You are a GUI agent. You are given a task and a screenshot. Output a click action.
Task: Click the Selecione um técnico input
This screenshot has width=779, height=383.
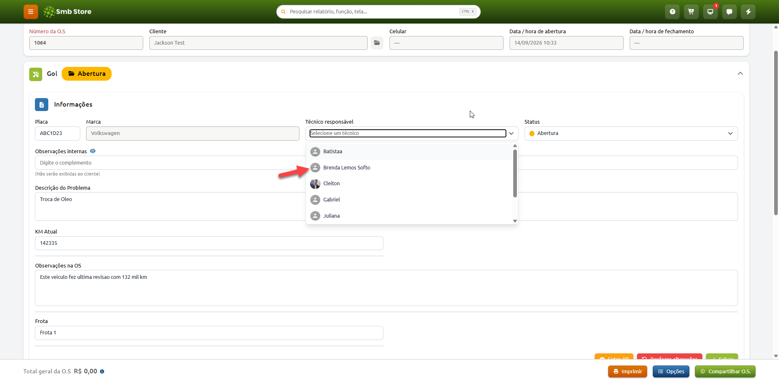[408, 133]
